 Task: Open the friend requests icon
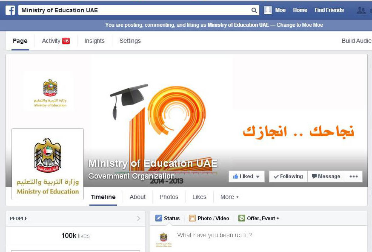[361, 11]
